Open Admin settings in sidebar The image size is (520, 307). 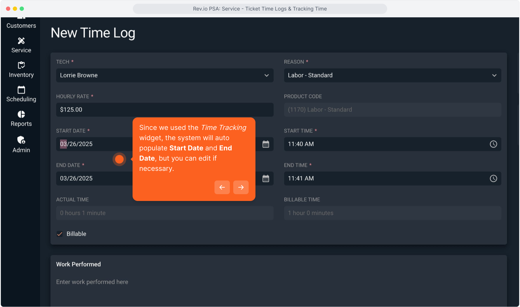pyautogui.click(x=21, y=145)
